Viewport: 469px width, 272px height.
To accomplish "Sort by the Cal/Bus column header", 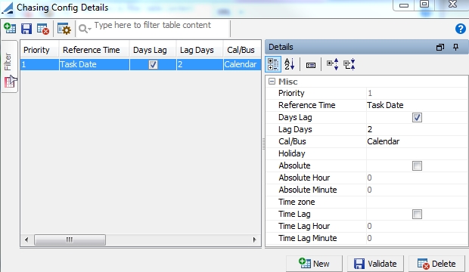I will pos(242,50).
